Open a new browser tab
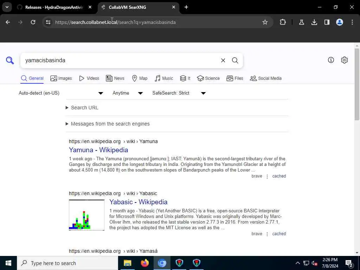Viewport: 360px width, 270px height. pyautogui.click(x=186, y=7)
